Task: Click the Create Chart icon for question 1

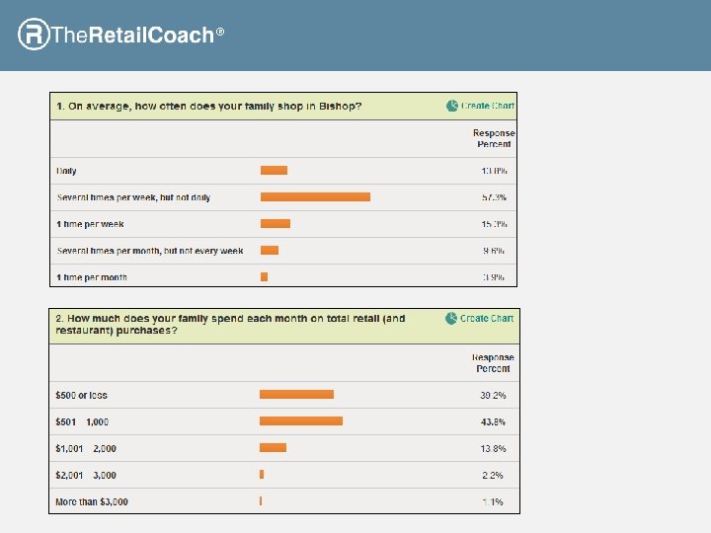Action: tap(452, 106)
